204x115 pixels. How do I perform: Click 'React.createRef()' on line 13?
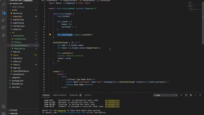coord(84,35)
